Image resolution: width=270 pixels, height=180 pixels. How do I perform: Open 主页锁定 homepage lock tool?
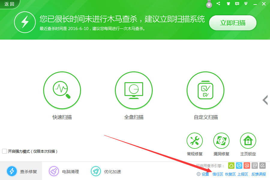pos(248,141)
